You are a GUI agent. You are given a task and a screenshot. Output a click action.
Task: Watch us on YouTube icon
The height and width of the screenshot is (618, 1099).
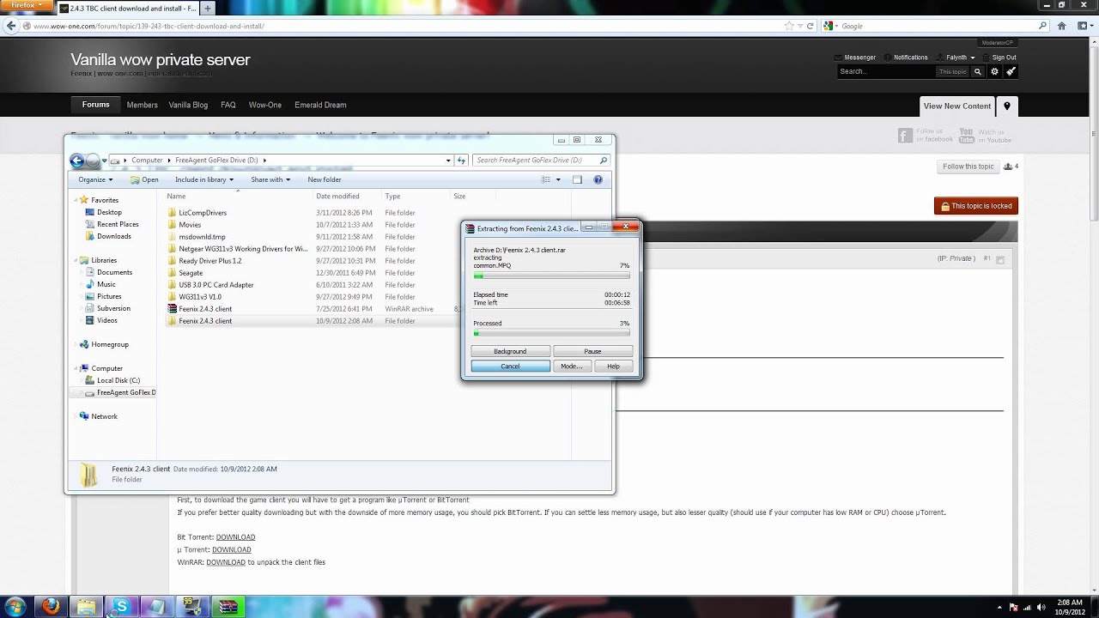coord(967,136)
